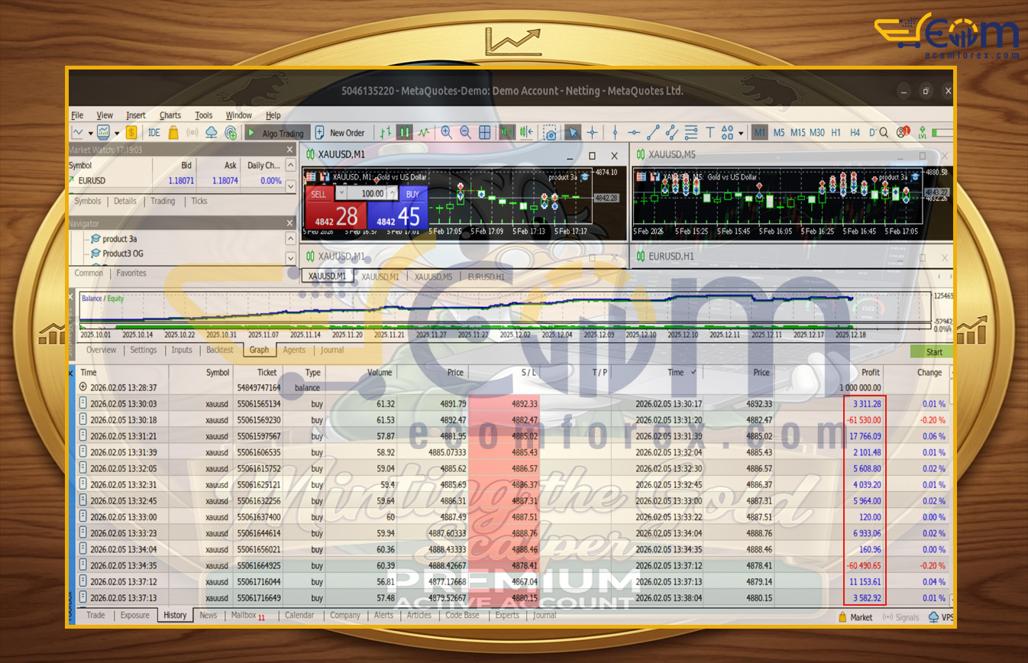Screen dimensions: 1028x663
Task: Tile chart windows with the grid icon
Action: click(x=485, y=132)
